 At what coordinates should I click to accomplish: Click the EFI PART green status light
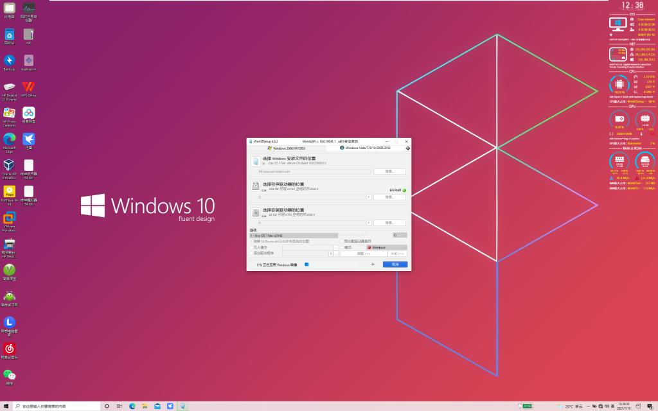pyautogui.click(x=404, y=190)
